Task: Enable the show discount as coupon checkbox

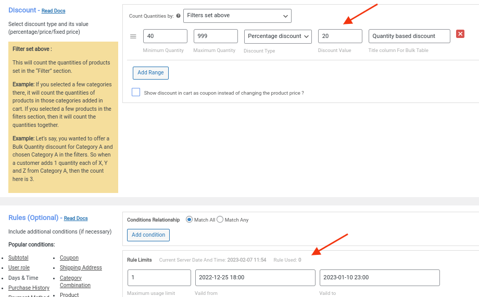Action: tap(136, 92)
